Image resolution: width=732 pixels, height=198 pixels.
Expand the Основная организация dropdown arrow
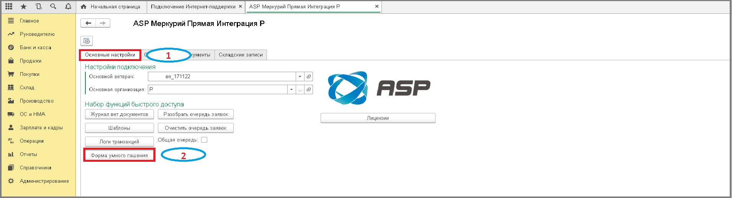coord(291,89)
